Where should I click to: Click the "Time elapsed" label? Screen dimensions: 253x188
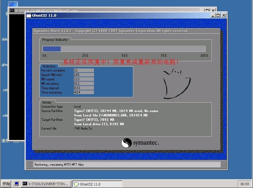pos(50,88)
